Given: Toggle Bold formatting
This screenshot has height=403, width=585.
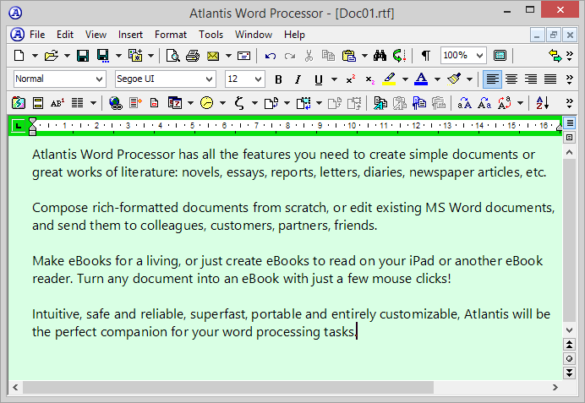Looking at the screenshot, I should tap(278, 79).
